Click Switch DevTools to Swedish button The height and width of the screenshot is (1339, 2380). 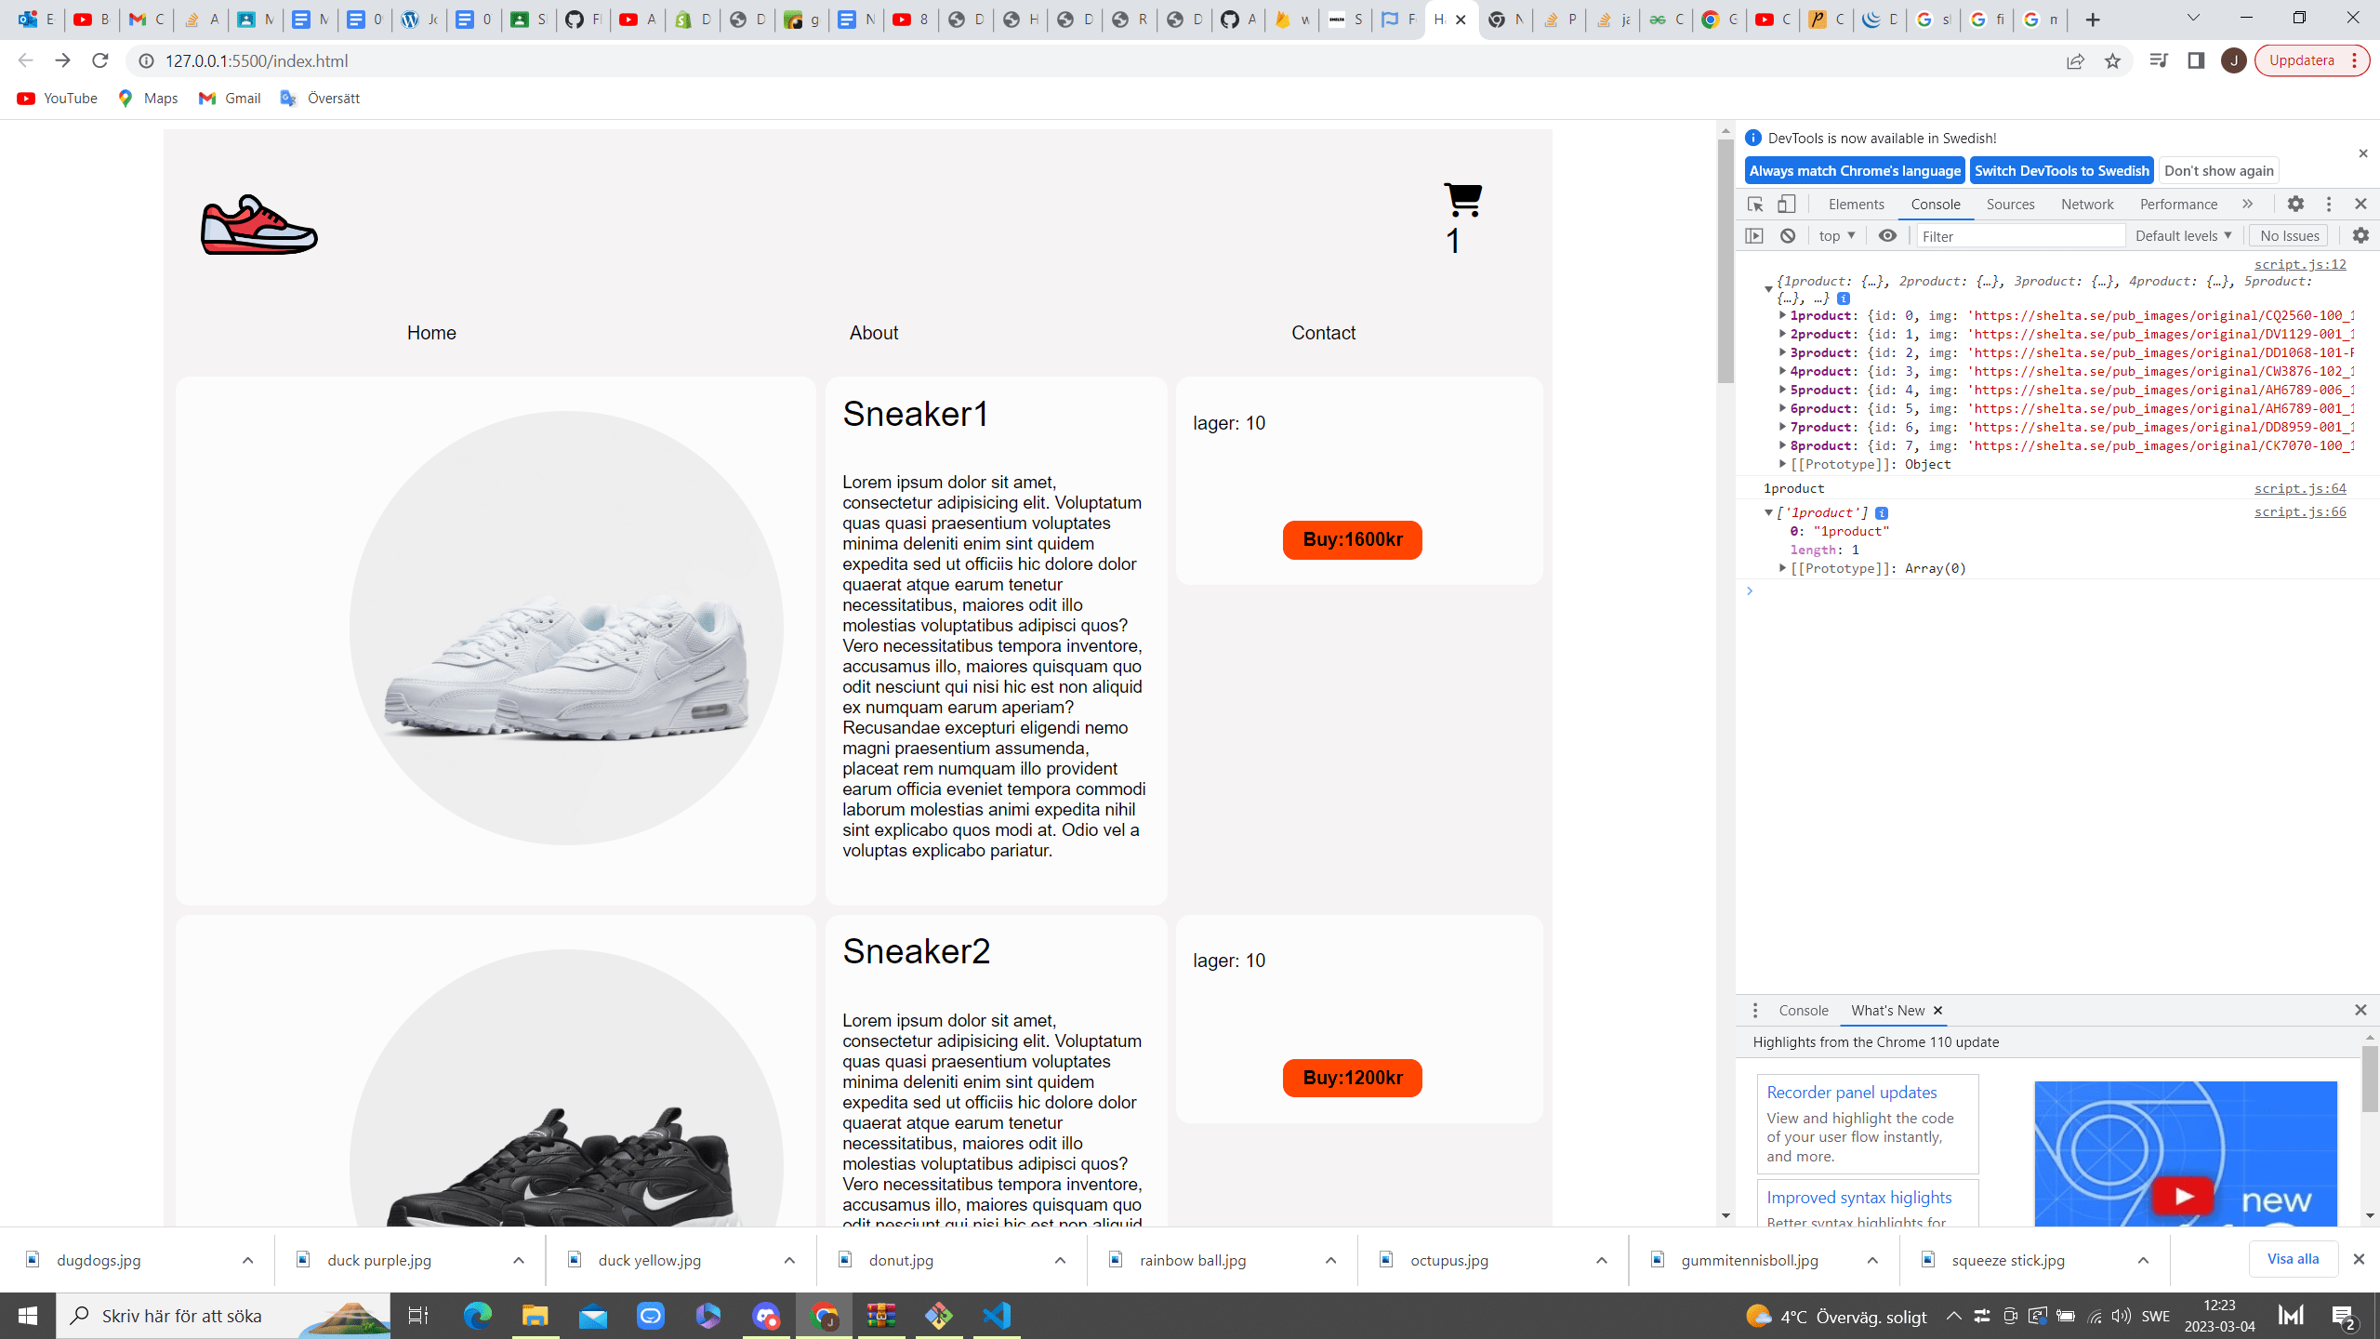[x=2061, y=170]
